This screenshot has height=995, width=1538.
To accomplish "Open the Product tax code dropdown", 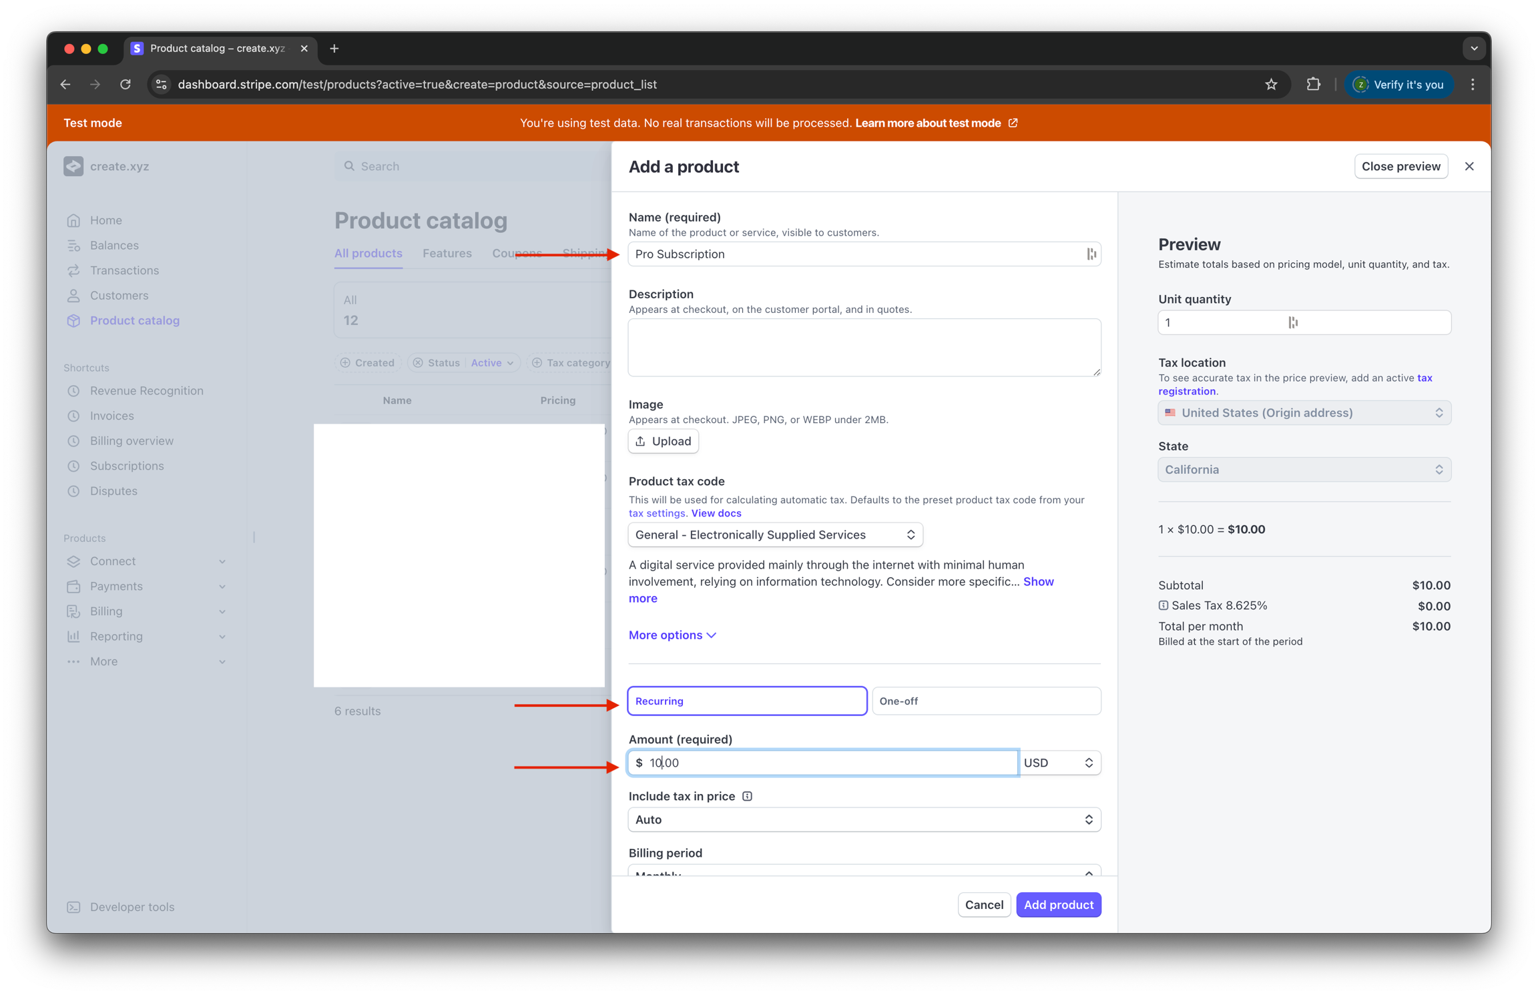I will 775,535.
